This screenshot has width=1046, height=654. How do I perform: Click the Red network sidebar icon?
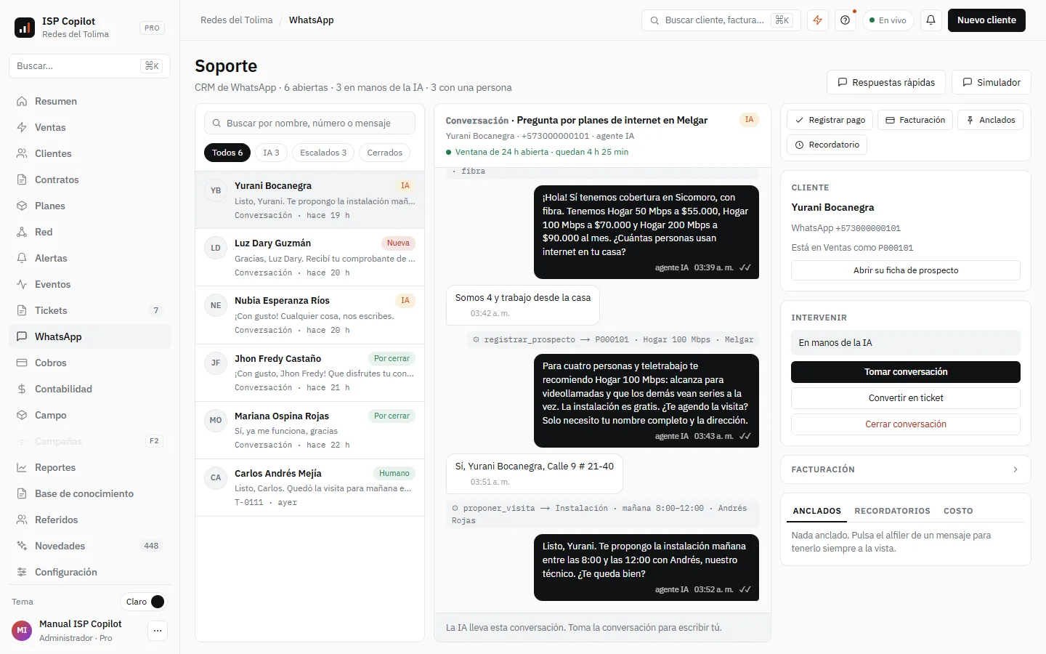tap(22, 232)
